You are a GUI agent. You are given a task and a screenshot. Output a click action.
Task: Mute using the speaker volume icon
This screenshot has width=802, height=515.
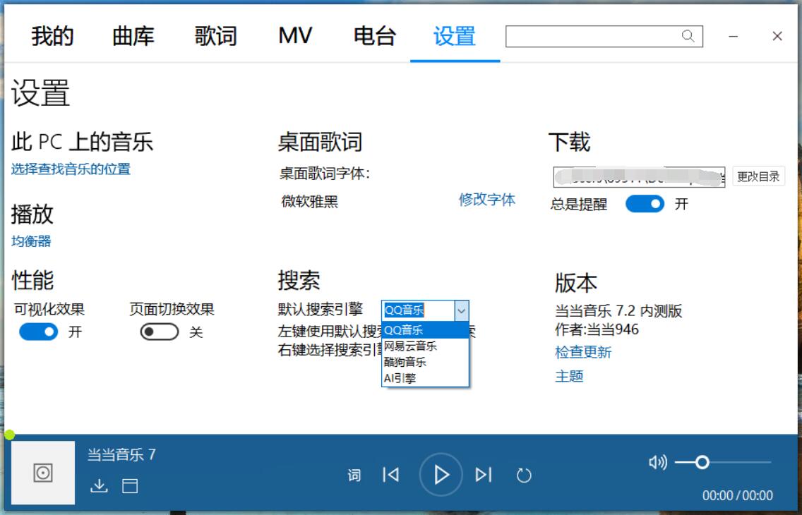[x=658, y=462]
